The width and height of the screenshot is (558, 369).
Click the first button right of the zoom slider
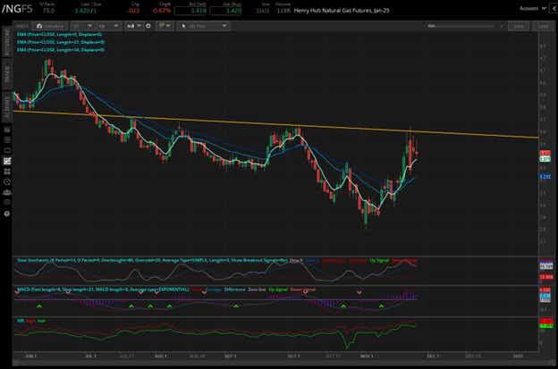coord(518,26)
